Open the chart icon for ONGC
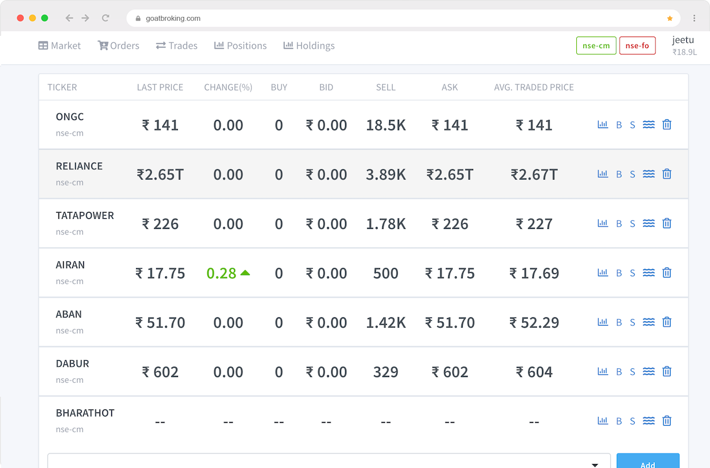The width and height of the screenshot is (710, 468). pyautogui.click(x=603, y=125)
